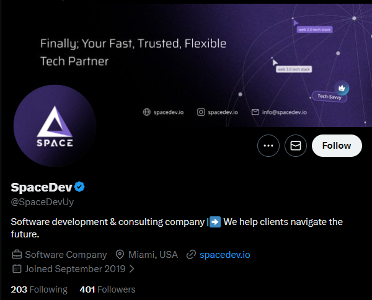Click the globe icon in the banner
The height and width of the screenshot is (300, 372).
click(x=146, y=112)
